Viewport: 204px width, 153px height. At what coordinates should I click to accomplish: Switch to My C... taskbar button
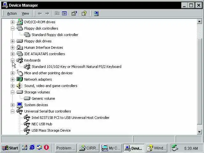(x=111, y=148)
